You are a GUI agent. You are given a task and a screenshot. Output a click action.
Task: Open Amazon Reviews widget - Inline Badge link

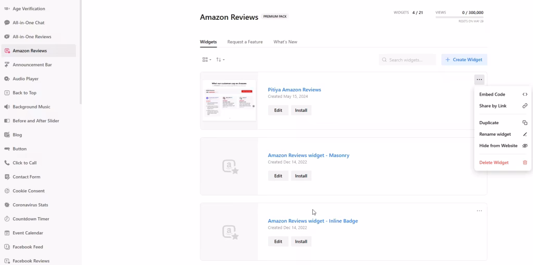pos(313,221)
